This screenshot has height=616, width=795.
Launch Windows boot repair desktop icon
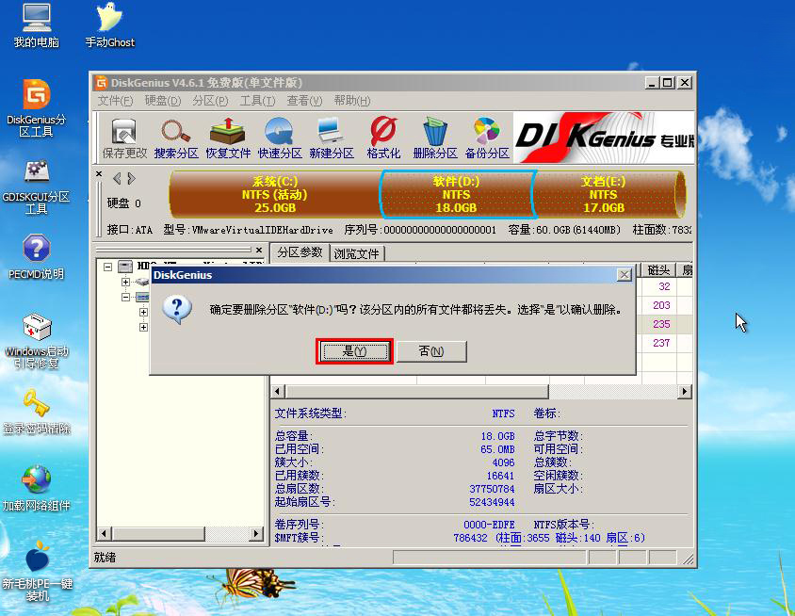[36, 341]
